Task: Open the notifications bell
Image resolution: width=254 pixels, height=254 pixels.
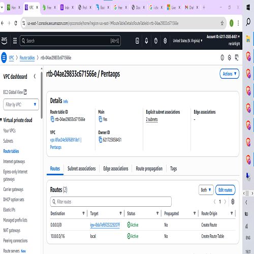Action: [146, 41]
